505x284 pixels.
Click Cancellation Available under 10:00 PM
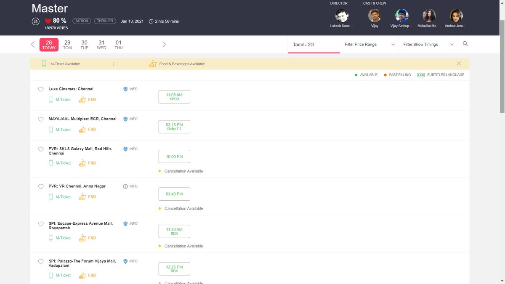click(183, 171)
